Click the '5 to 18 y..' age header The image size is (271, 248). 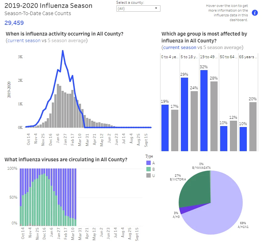click(189, 57)
